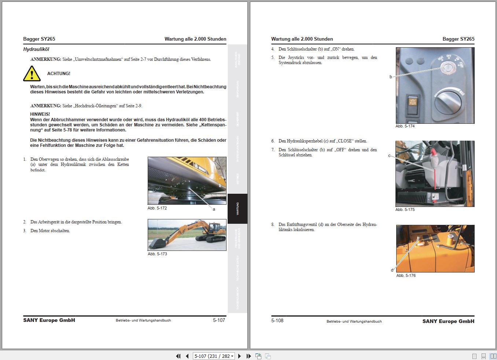Viewport: 497px width, 360px height.
Task: Click 'Bagger SY265' header on the right page
Action: [x=459, y=39]
